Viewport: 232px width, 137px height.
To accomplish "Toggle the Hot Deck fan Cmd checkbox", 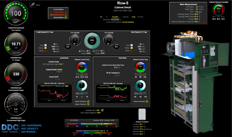I will 131,45.
